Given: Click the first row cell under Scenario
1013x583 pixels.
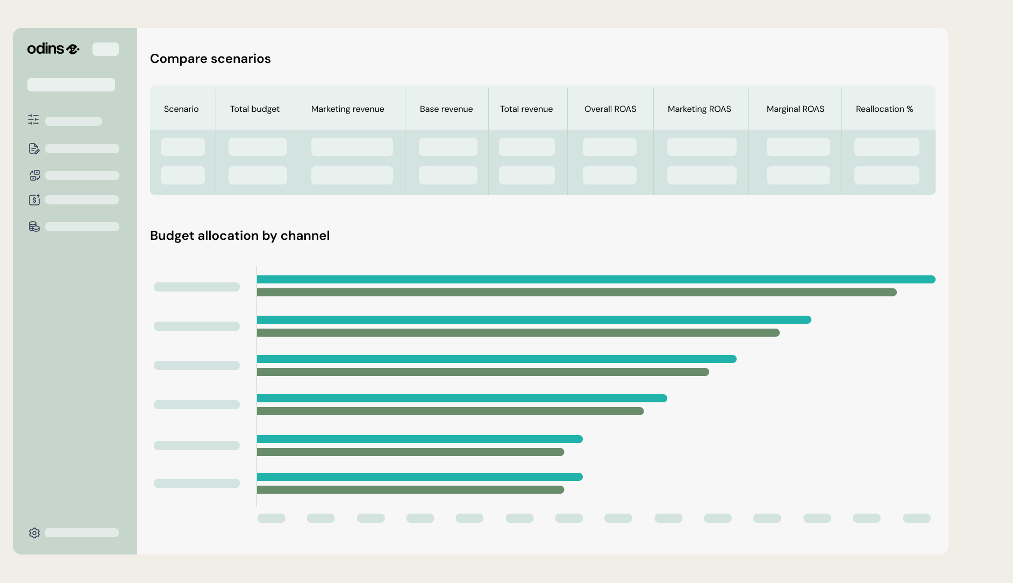Looking at the screenshot, I should click(183, 147).
